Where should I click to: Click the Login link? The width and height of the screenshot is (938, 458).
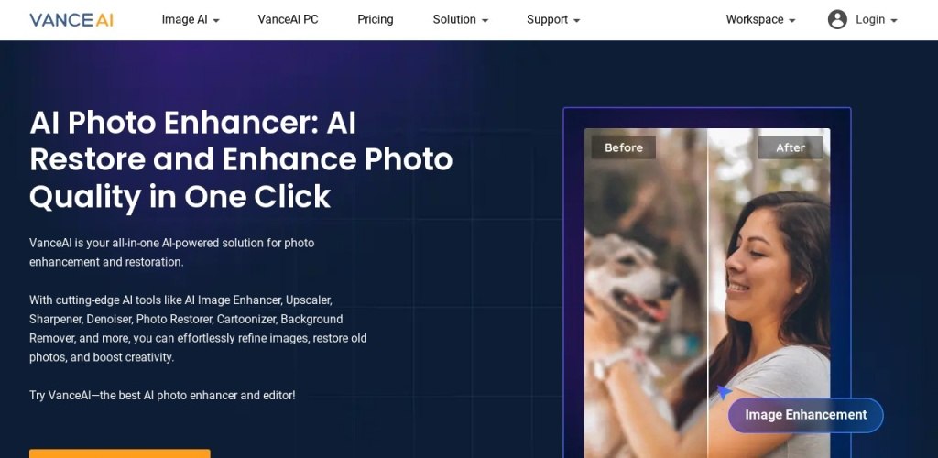pyautogui.click(x=870, y=20)
